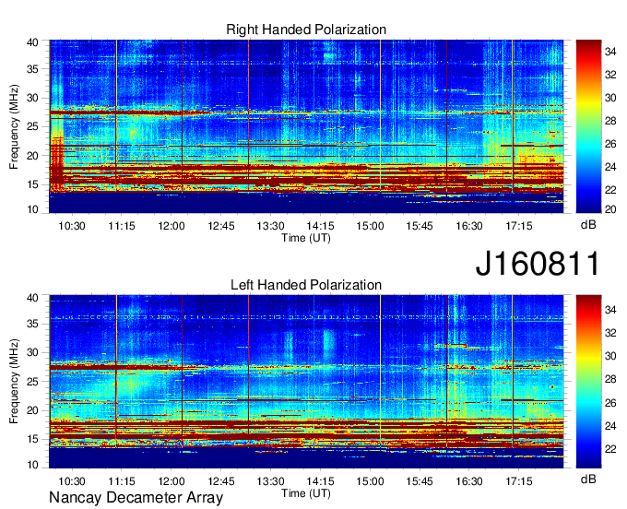Click the '10' frequency tick on the top plot
Viewport: 627px width, 509px height.
pyautogui.click(x=32, y=209)
